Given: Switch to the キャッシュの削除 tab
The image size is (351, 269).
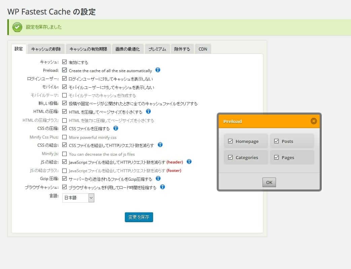Looking at the screenshot, I should pyautogui.click(x=46, y=49).
